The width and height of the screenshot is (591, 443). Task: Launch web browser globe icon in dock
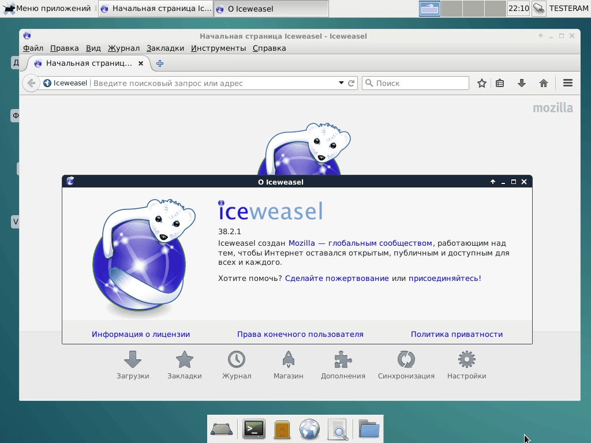(309, 429)
